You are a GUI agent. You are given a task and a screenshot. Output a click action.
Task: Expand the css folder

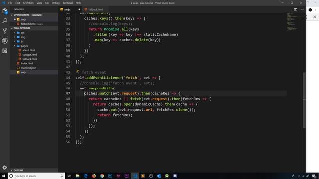coord(14,33)
